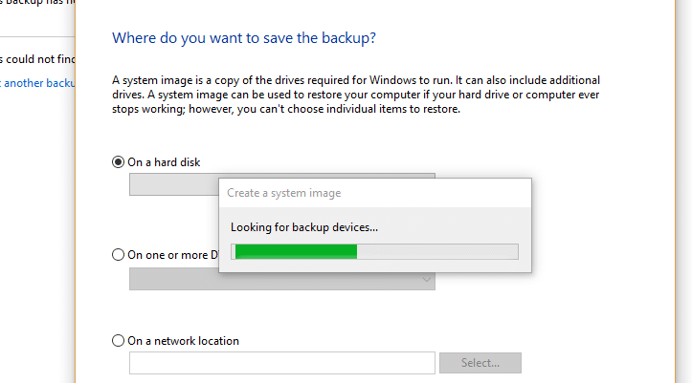Open the hard disk drive dropdown
Screen dimensions: 692x383
point(173,184)
